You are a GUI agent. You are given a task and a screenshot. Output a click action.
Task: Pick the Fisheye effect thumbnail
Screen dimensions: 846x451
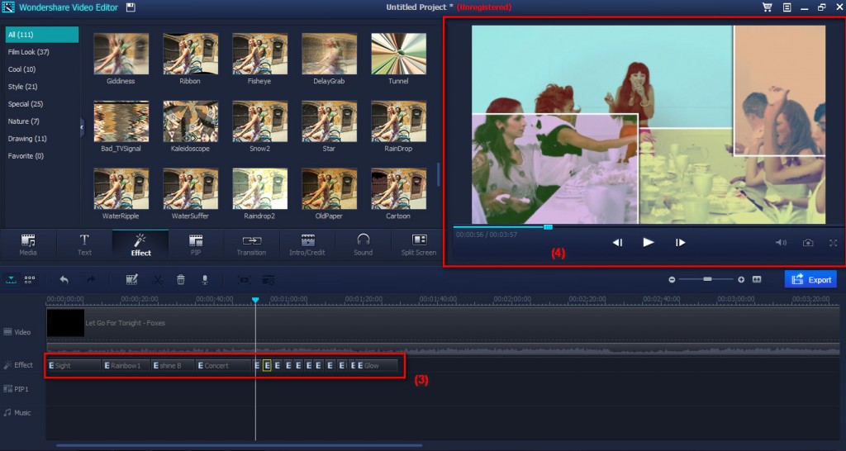tap(259, 54)
